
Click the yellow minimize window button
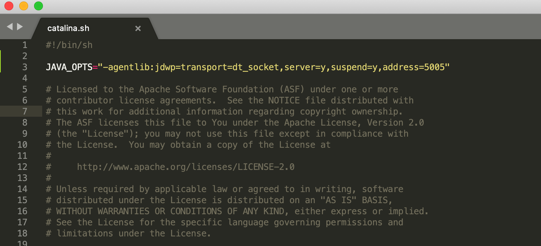(x=23, y=6)
